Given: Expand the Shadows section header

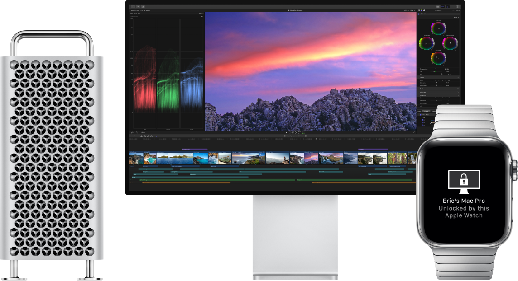Looking at the screenshot, I should point(438,89).
